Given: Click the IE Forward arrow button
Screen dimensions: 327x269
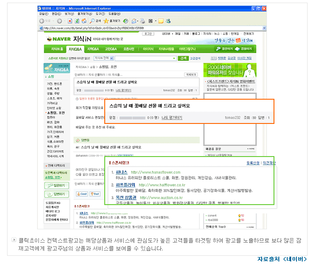Looking at the screenshot, I should tap(60, 21).
